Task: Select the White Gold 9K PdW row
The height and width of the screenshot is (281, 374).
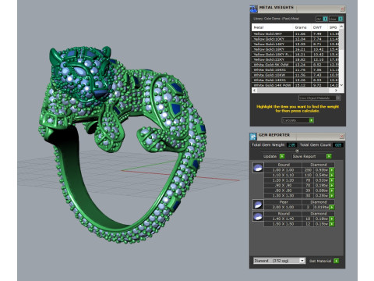Action: click(x=295, y=65)
